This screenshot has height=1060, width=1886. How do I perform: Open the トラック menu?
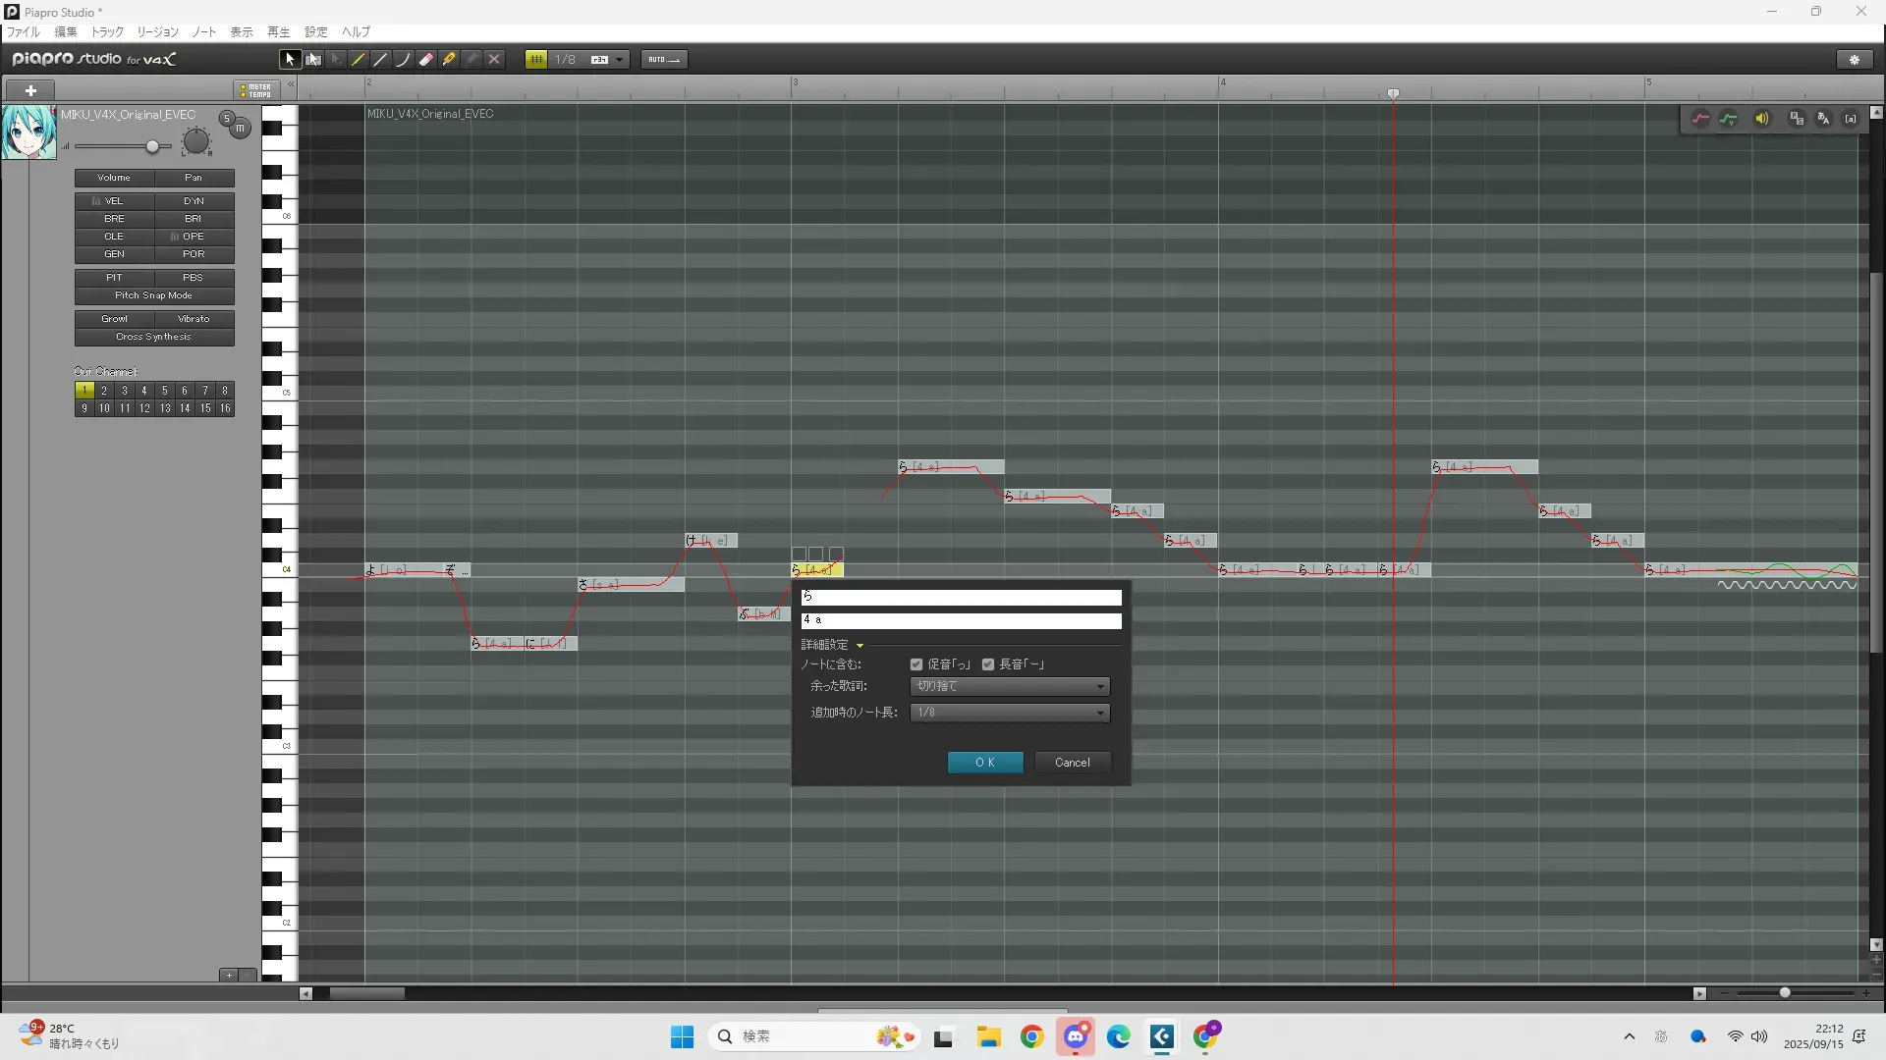(107, 32)
